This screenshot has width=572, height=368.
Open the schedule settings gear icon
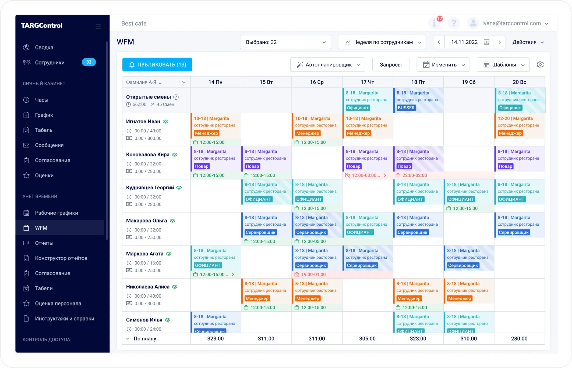tap(540, 65)
